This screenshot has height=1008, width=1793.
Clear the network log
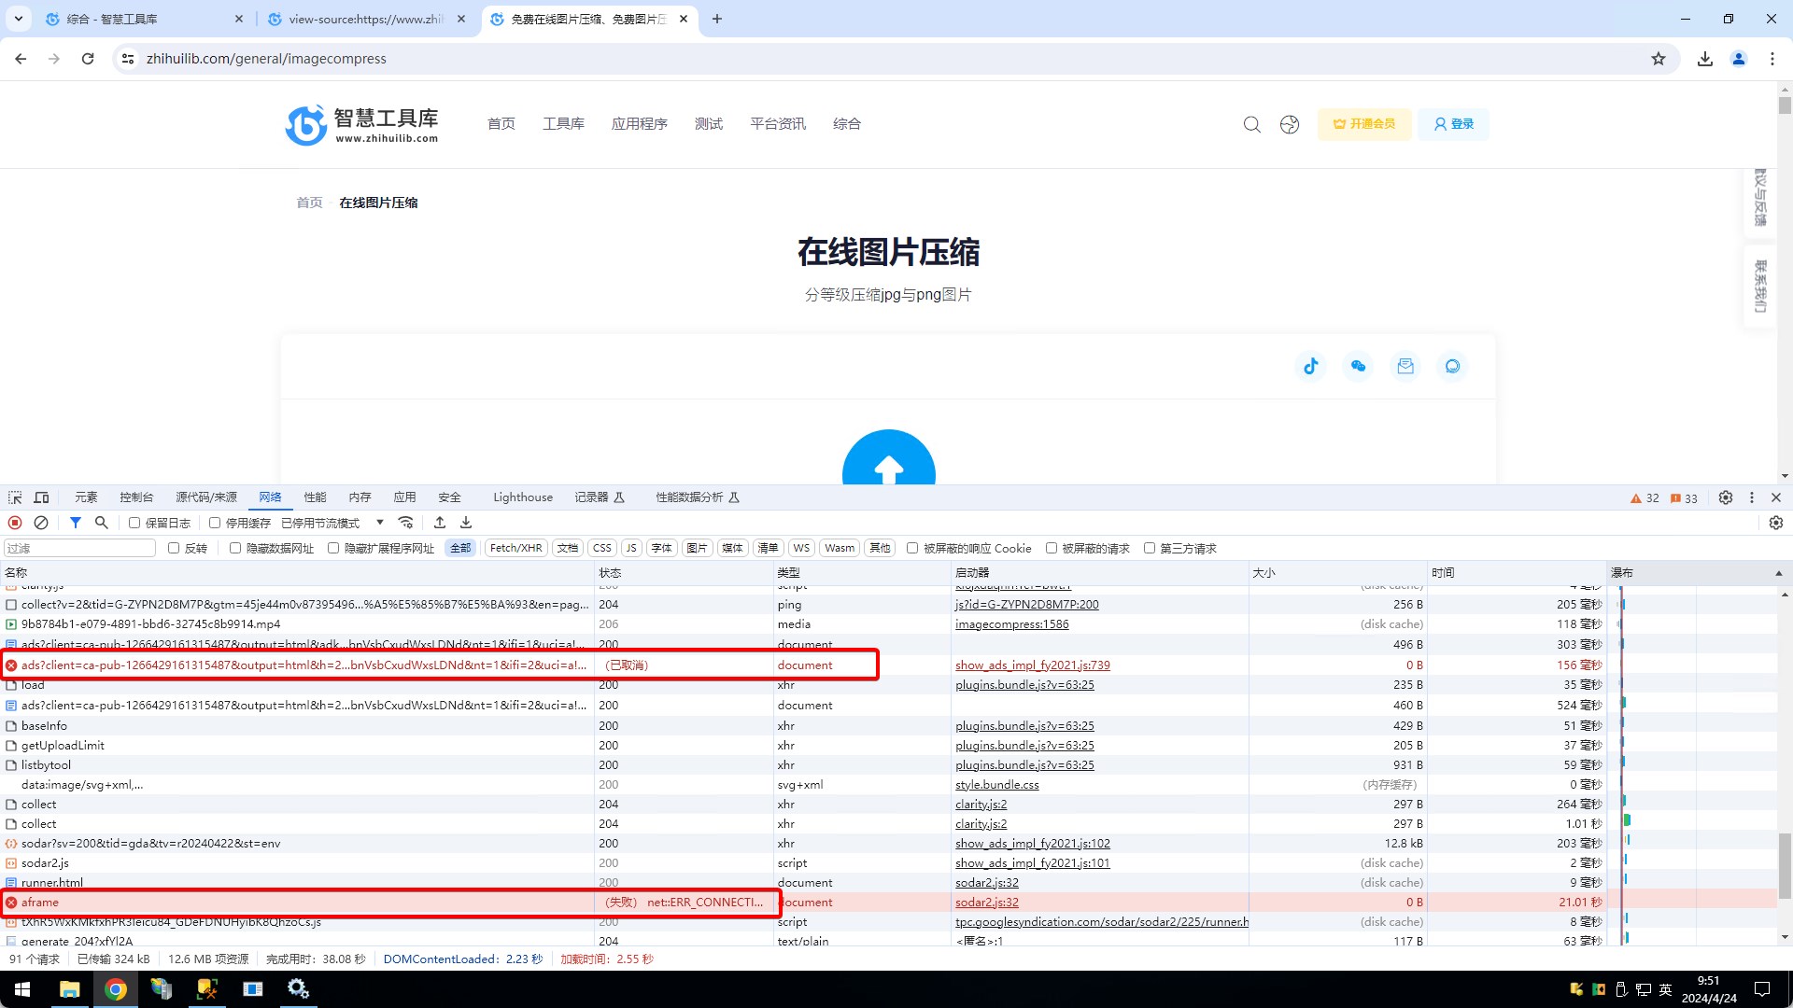[41, 523]
